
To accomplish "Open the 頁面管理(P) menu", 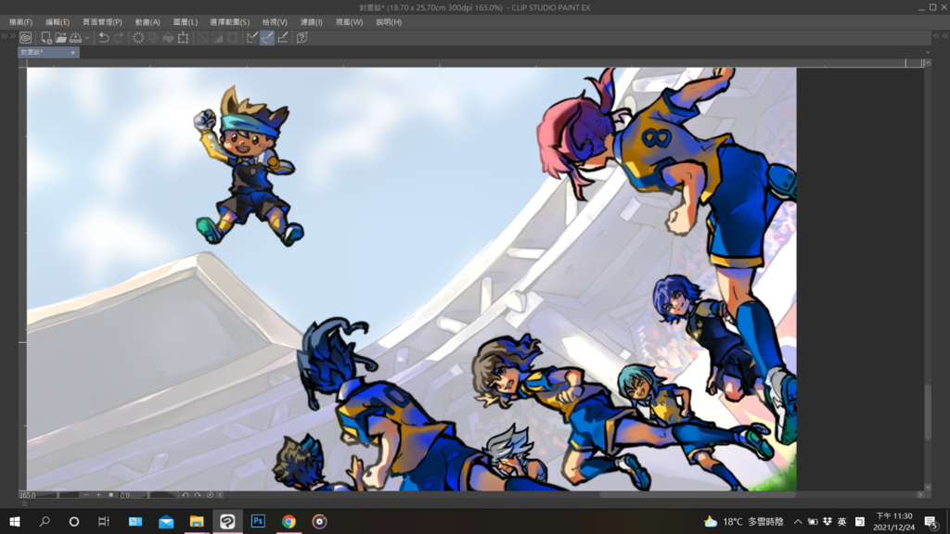I will click(x=102, y=22).
